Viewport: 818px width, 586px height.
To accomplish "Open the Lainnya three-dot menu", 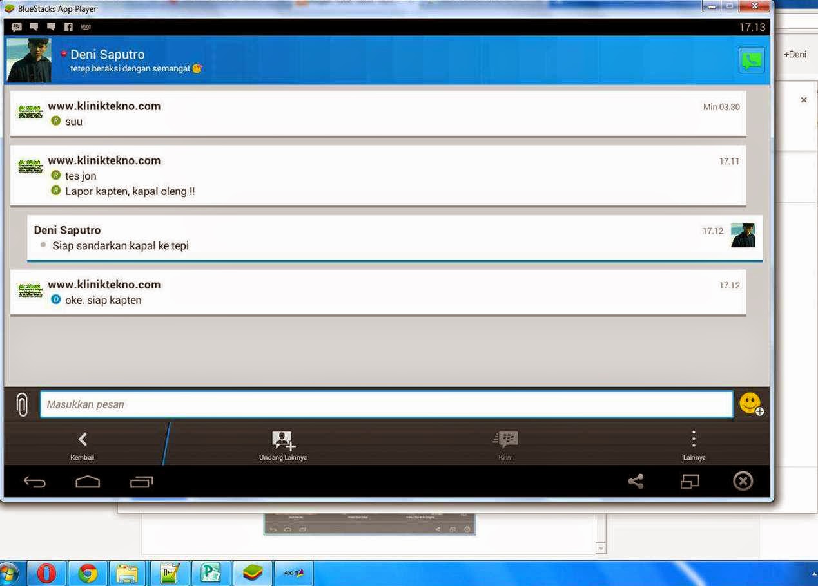I will click(x=694, y=446).
